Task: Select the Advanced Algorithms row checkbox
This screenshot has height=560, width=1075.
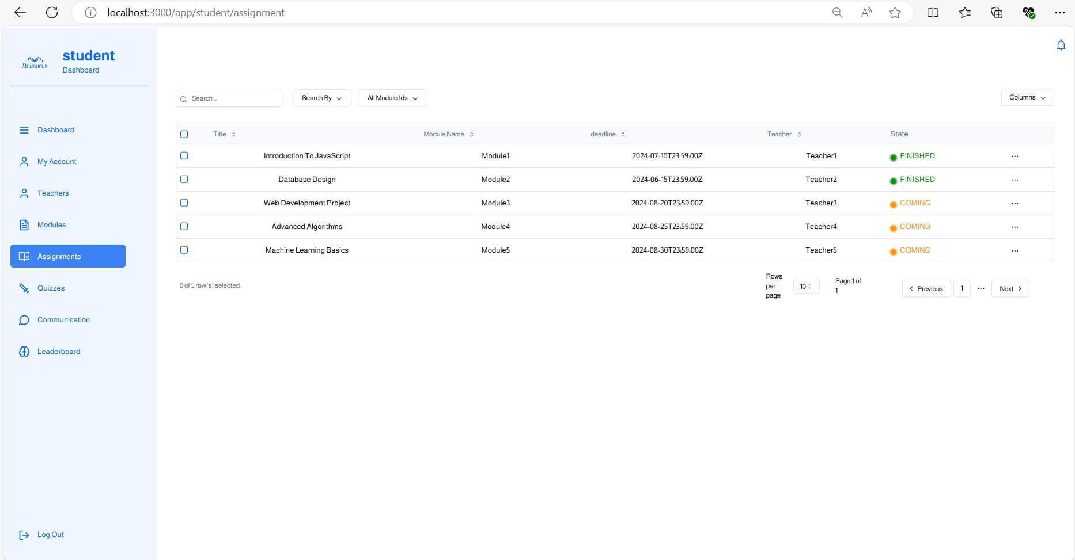Action: pos(184,227)
